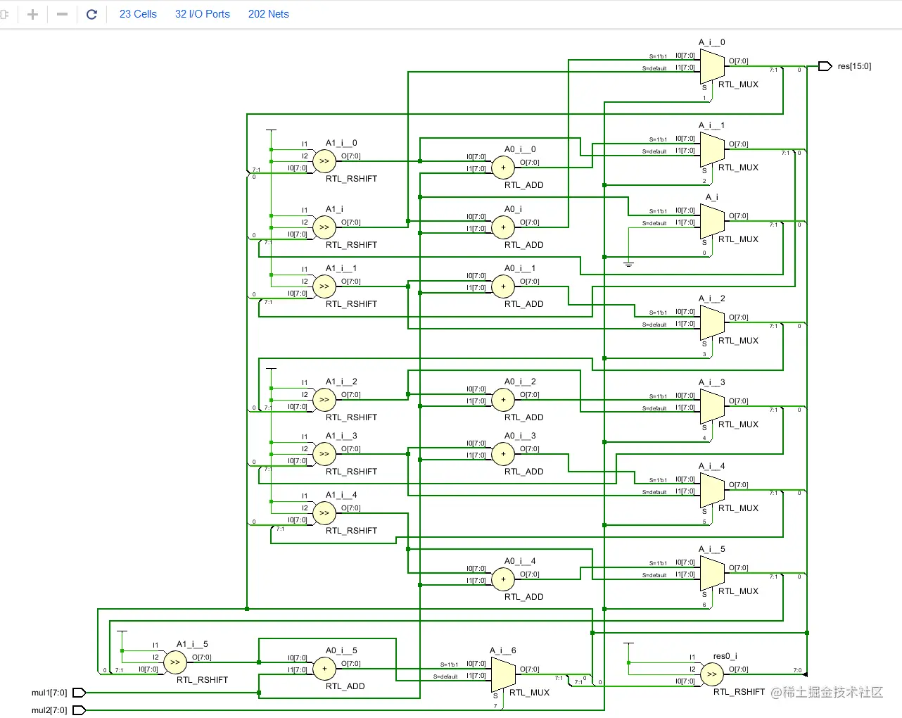Click the A0_i__5 instance name label
The width and height of the screenshot is (902, 718).
pos(341,650)
